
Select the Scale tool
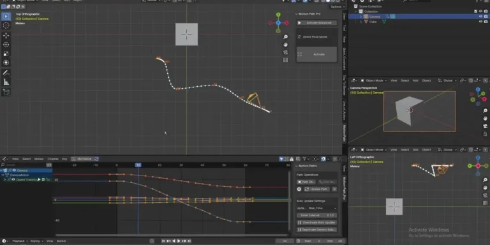coord(6,54)
